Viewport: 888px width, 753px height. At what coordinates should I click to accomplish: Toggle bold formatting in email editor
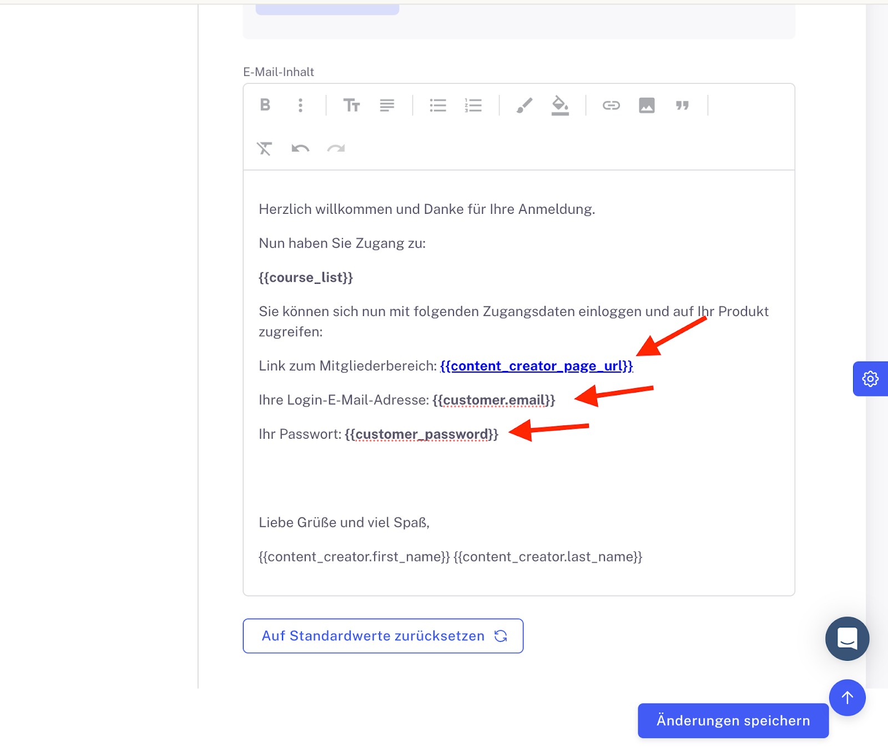click(265, 105)
